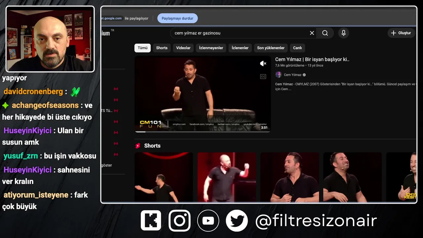Click the 3:51 duration badge
This screenshot has height=238, width=423.
click(x=264, y=128)
